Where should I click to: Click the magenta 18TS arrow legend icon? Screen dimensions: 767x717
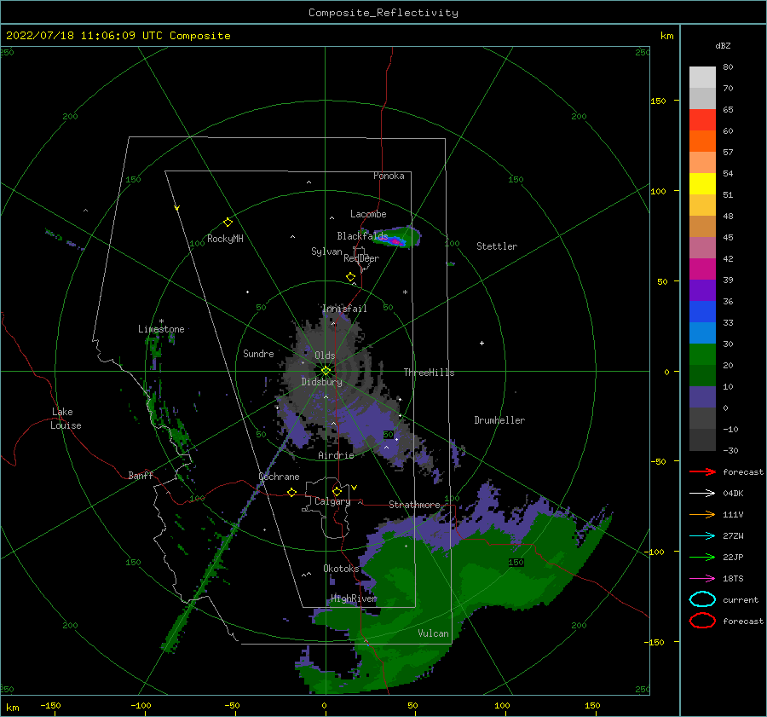click(x=702, y=579)
